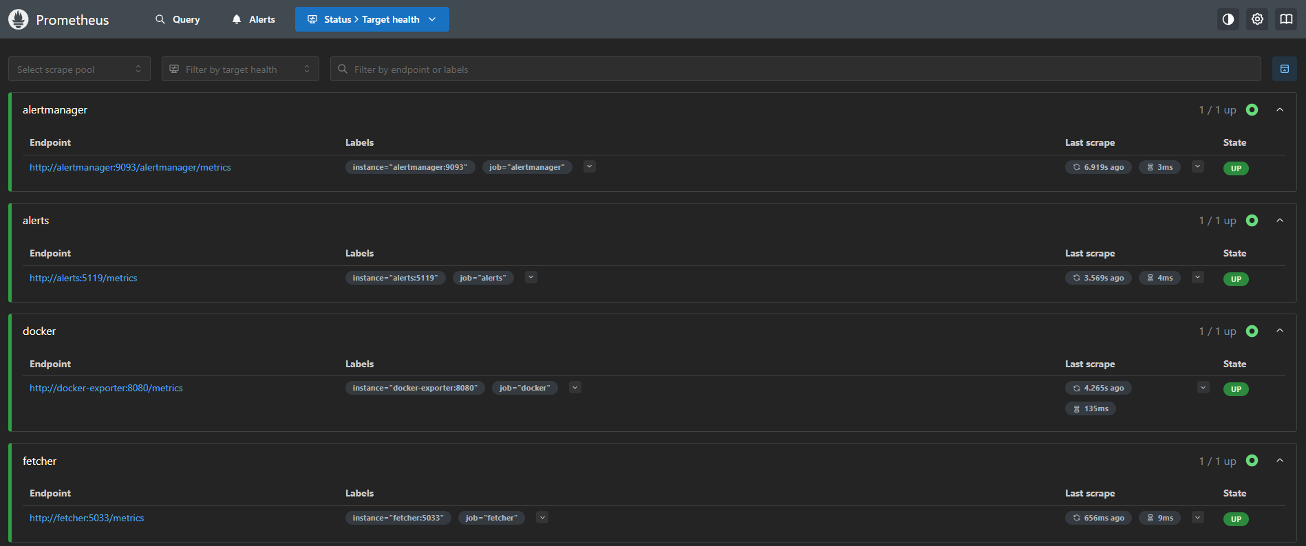Click the UP state badge for alerts
This screenshot has height=546, width=1306.
(1236, 279)
